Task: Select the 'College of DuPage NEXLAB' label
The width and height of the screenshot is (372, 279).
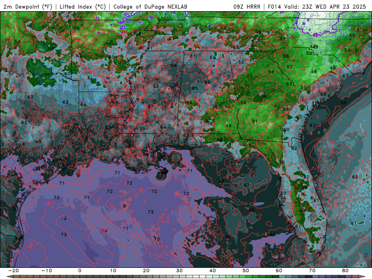Action: tap(150, 7)
